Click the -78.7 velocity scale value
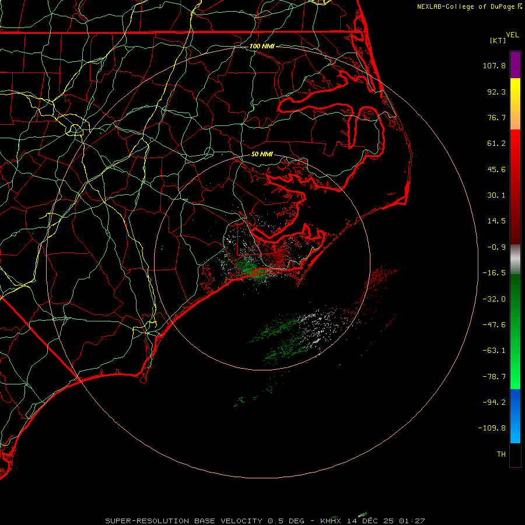This screenshot has height=525, width=525. pyautogui.click(x=494, y=377)
